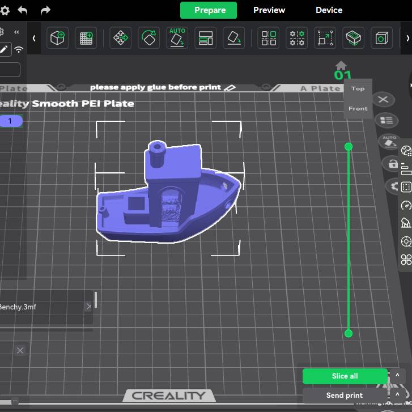Screen dimensions: 412x412
Task: Click the Slice all button
Action: click(x=345, y=376)
